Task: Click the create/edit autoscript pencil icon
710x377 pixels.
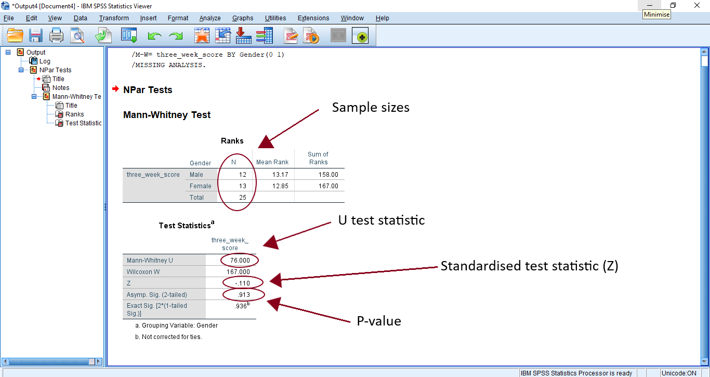Action: point(291,35)
